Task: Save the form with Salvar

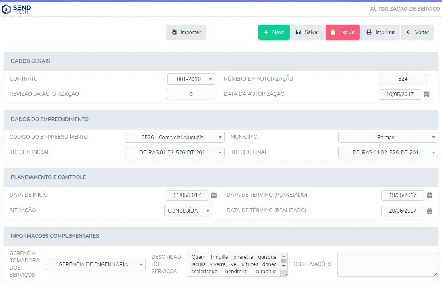Action: coord(307,32)
